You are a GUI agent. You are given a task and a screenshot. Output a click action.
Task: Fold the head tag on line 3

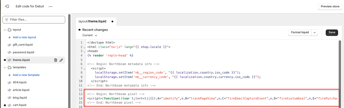coord(84,51)
